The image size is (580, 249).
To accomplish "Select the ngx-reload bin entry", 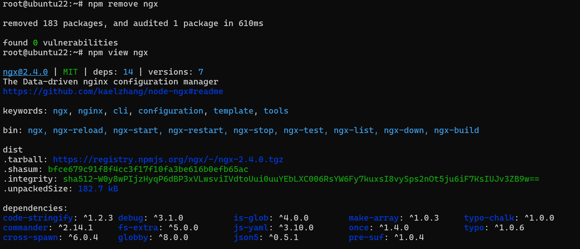I will click(x=78, y=130).
